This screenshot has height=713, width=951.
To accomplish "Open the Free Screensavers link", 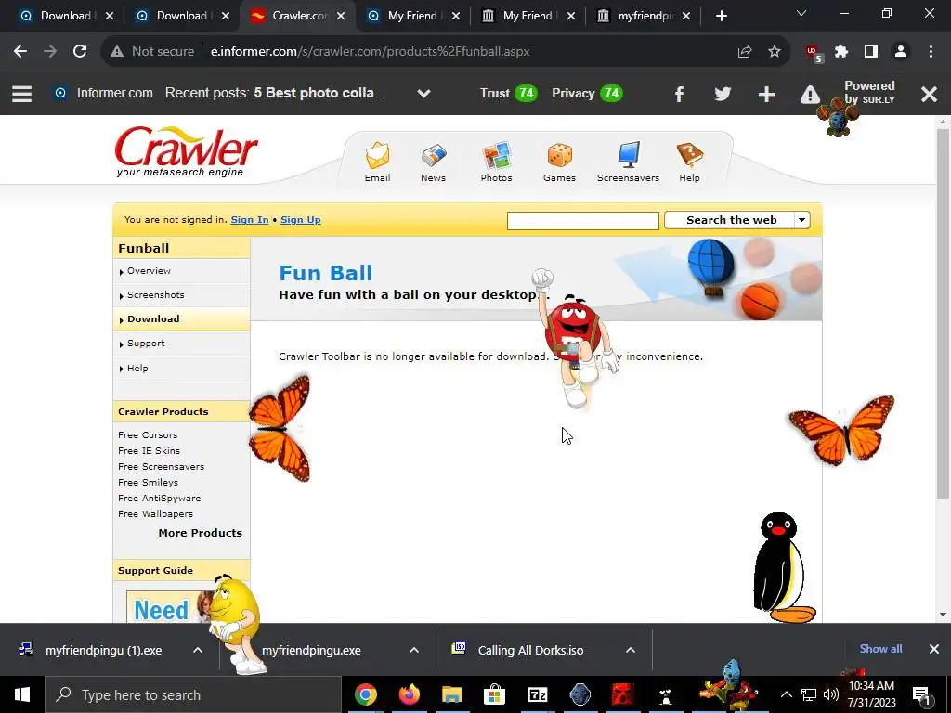I will click(x=162, y=466).
